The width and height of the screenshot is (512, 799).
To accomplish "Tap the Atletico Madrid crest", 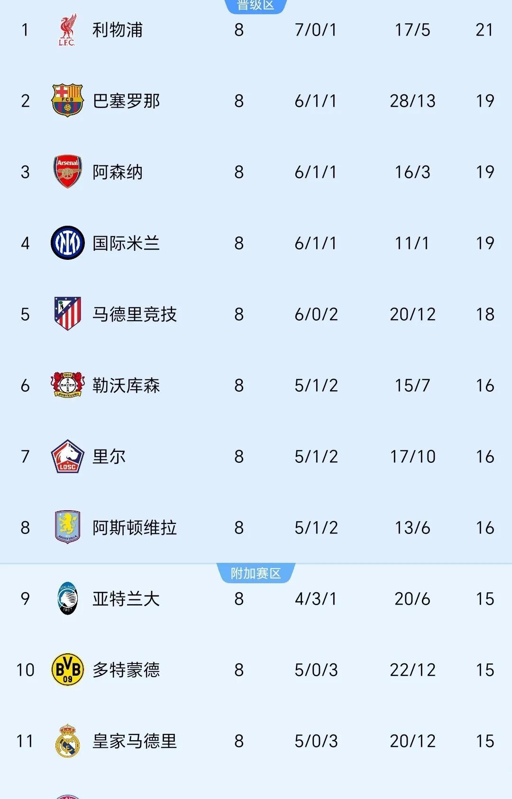I will (x=67, y=314).
